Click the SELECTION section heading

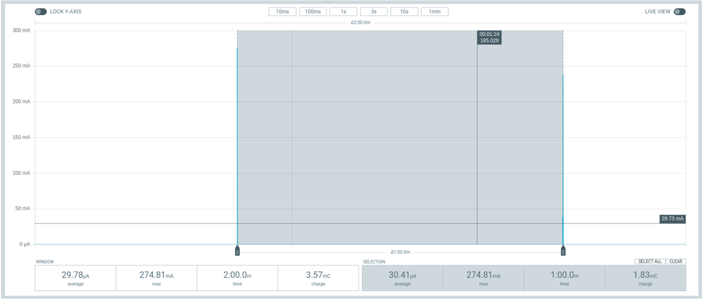click(374, 262)
